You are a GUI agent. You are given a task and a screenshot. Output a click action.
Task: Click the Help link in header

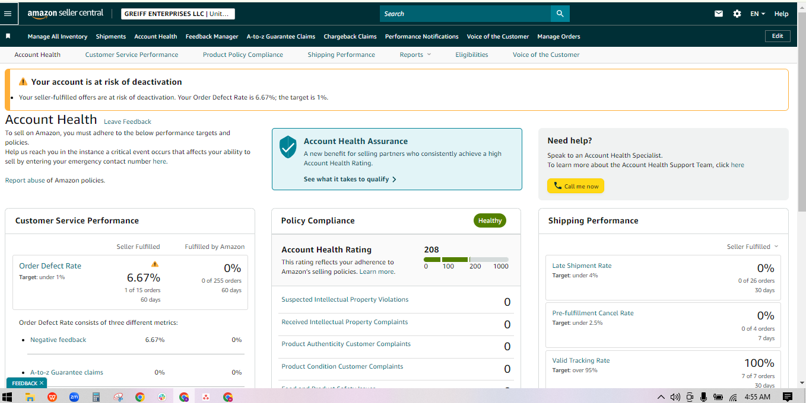coord(782,14)
